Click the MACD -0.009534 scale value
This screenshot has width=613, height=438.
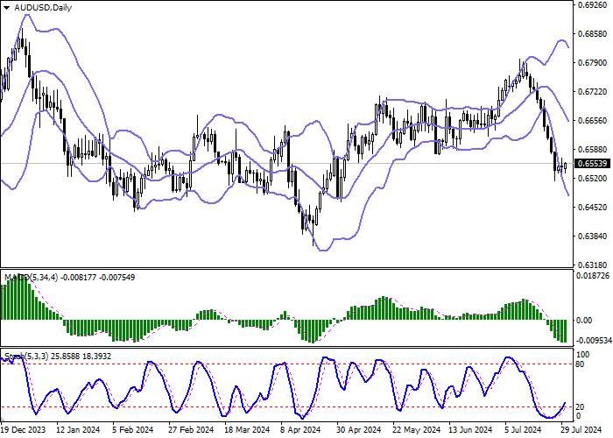click(x=594, y=341)
